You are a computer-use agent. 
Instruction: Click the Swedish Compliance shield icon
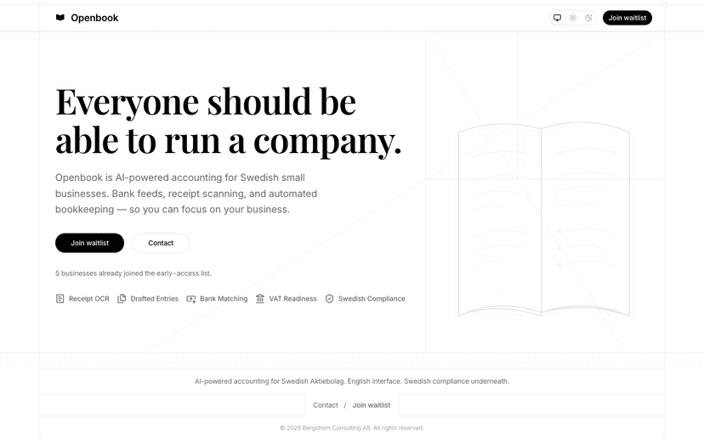click(329, 299)
